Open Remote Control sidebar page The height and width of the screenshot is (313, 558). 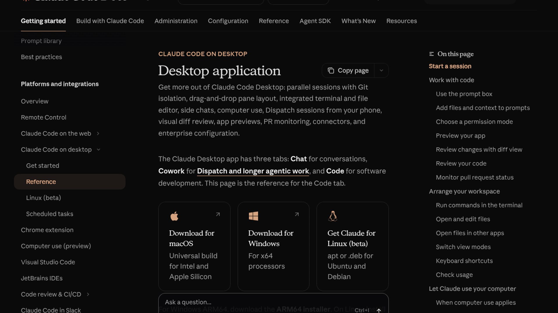[x=44, y=117]
